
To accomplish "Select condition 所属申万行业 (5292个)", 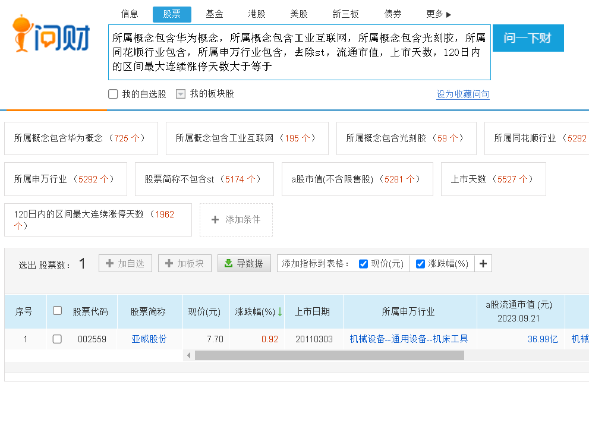I will [66, 179].
